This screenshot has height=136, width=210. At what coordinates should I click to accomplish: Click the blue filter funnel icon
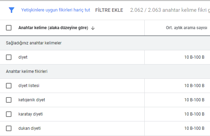[x=11, y=10]
